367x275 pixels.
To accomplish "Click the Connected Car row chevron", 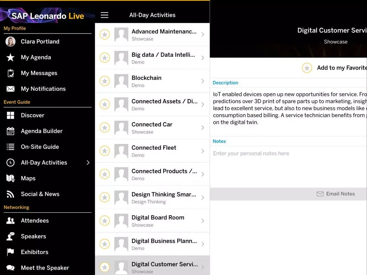I will coord(203,128).
